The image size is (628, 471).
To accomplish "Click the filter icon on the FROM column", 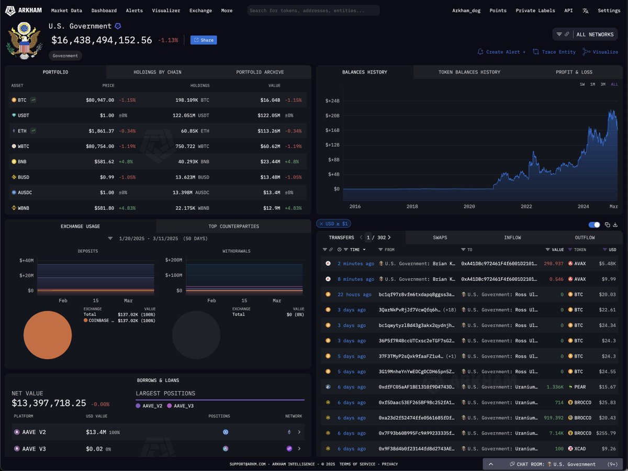I will [380, 250].
